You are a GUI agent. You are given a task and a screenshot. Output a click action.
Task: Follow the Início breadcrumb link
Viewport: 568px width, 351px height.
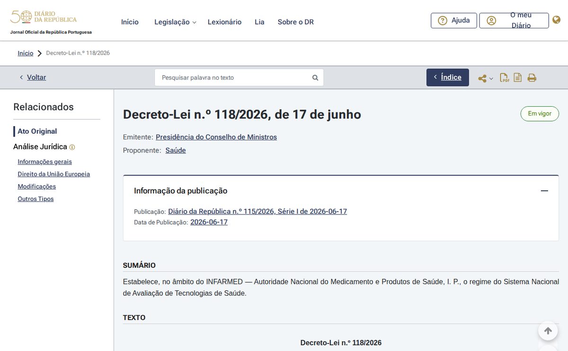[26, 53]
